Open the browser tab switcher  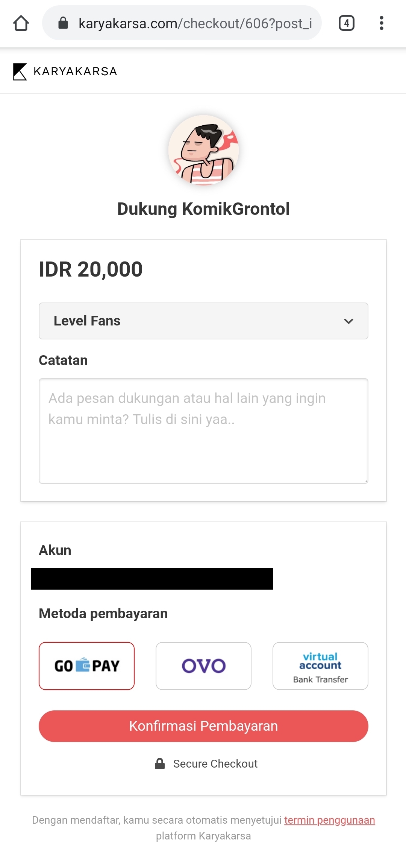click(x=346, y=23)
